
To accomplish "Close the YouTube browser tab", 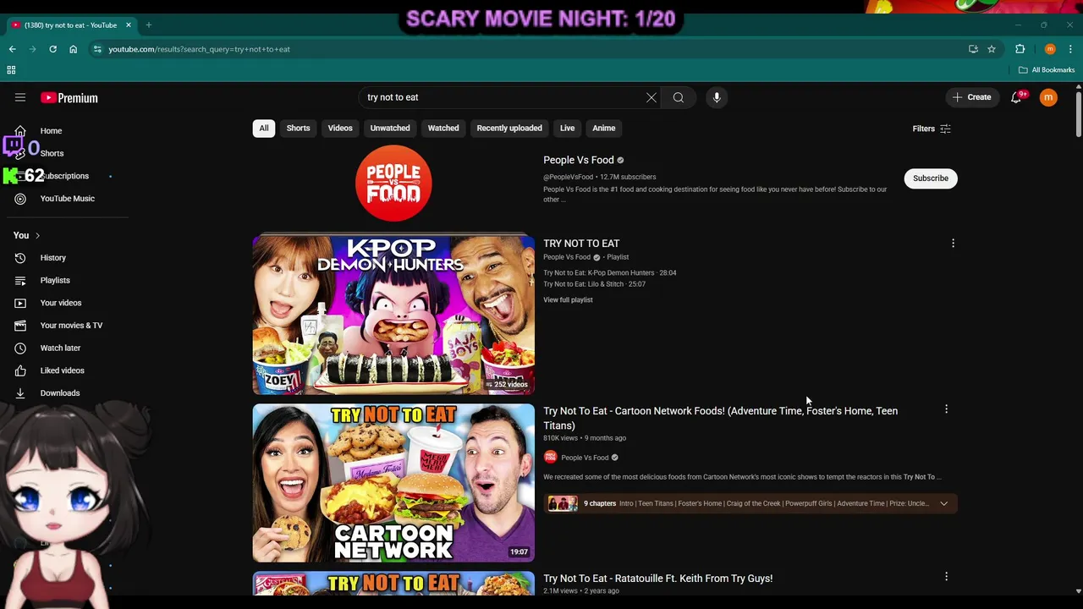I will 129,25.
